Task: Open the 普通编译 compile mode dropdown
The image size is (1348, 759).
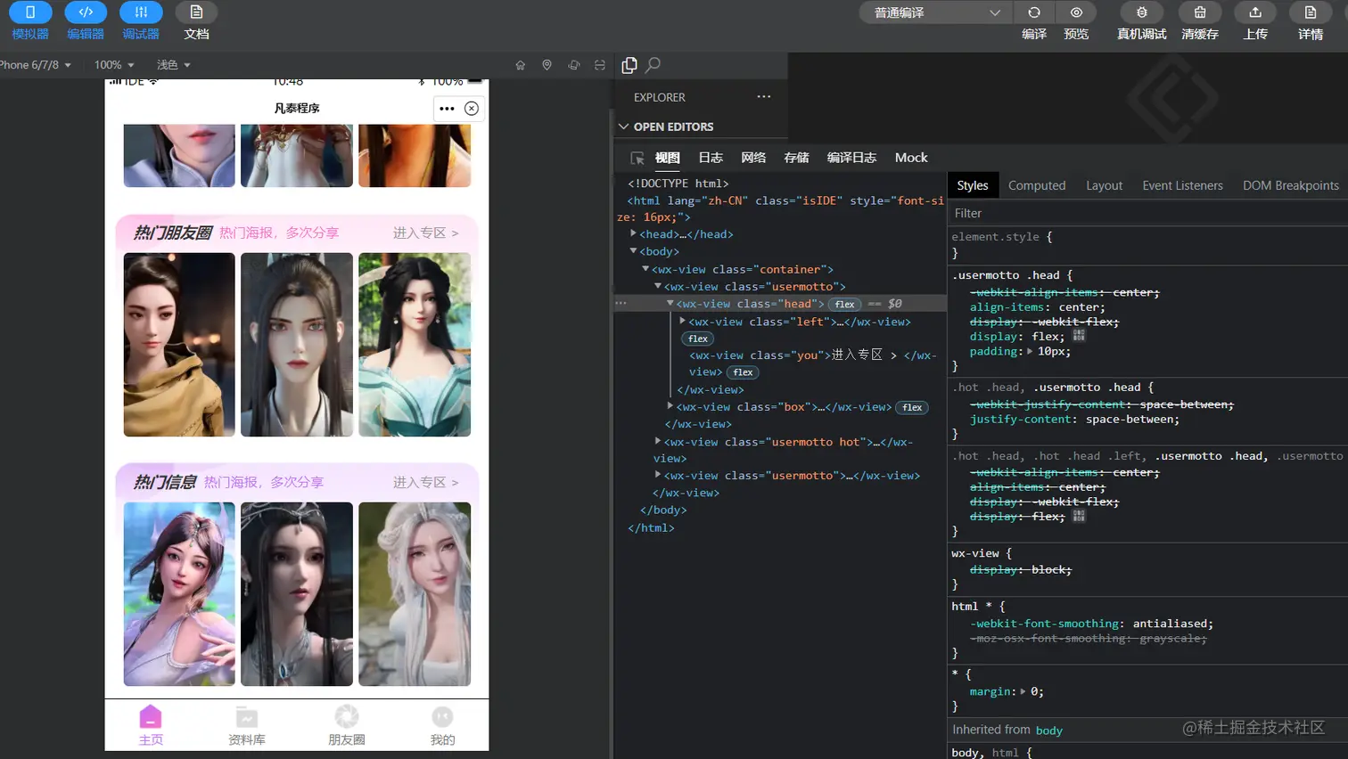Action: (937, 12)
